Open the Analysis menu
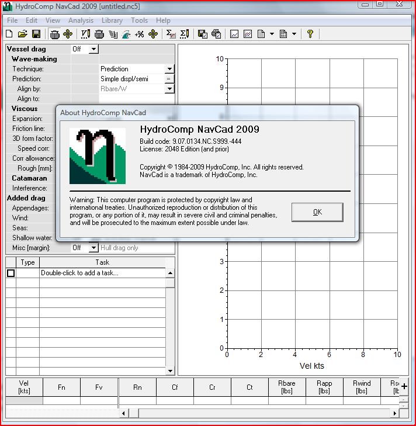 81,20
